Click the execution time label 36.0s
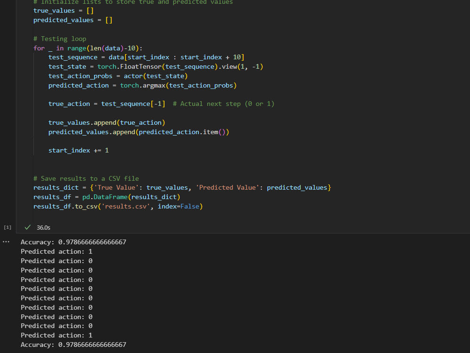 pos(43,227)
